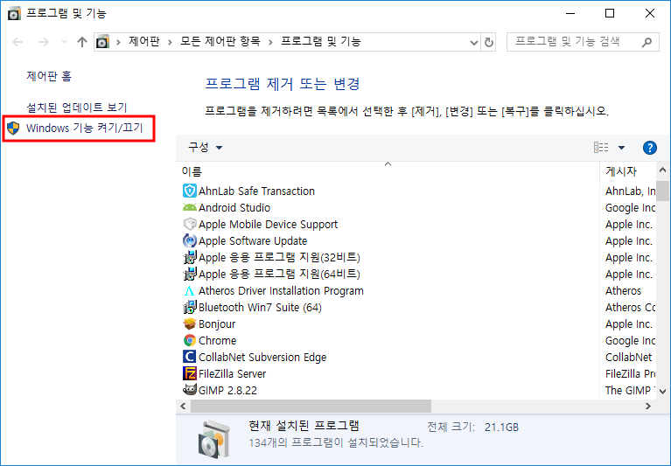Go up one folder level arrow
The height and width of the screenshot is (466, 671).
(x=82, y=42)
